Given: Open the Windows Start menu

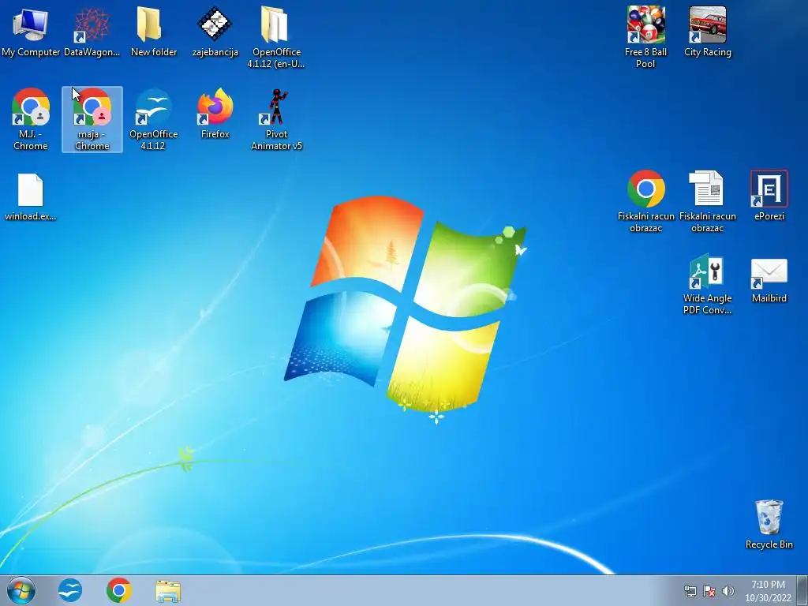Looking at the screenshot, I should point(21,590).
